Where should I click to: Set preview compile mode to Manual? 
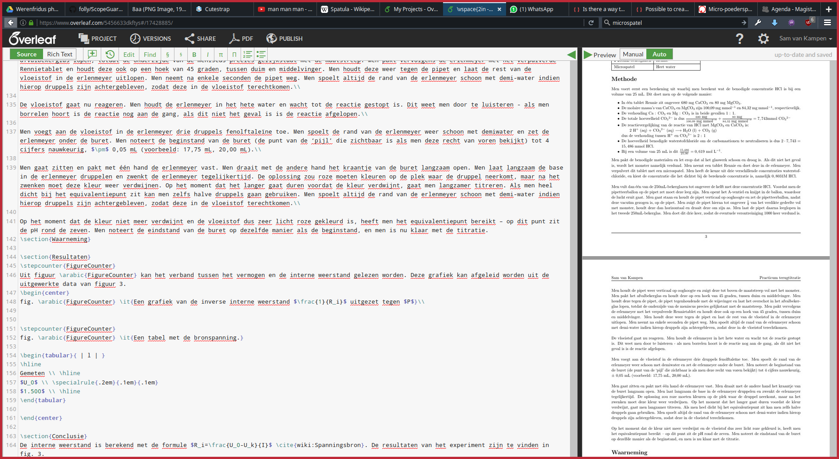pyautogui.click(x=633, y=54)
